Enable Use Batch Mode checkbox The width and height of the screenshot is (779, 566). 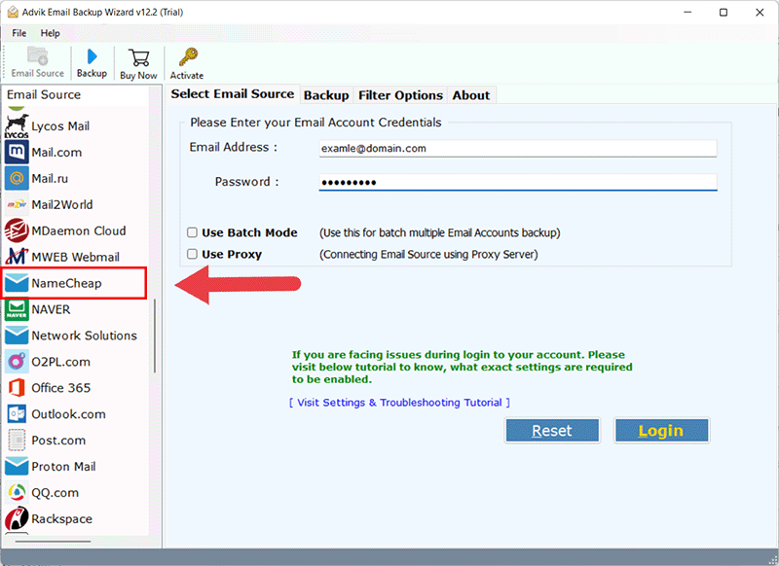[192, 232]
